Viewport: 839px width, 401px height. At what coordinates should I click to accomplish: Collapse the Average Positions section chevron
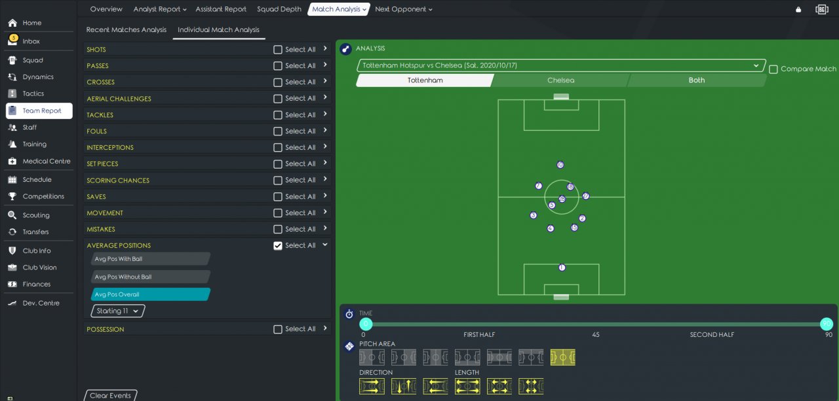pyautogui.click(x=325, y=245)
